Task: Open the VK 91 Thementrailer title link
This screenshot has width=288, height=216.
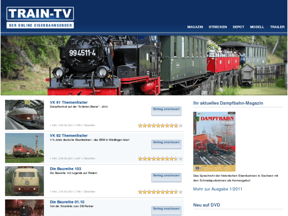Action: (69, 102)
